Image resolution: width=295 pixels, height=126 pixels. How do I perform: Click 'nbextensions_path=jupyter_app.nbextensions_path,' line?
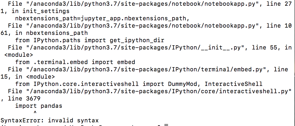point(102,18)
